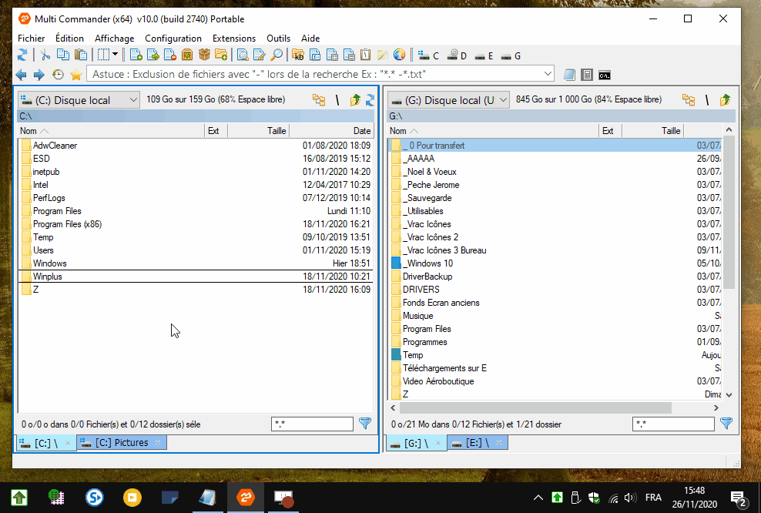The image size is (761, 513).
Task: Open the Fichier menu
Action: [x=31, y=38]
